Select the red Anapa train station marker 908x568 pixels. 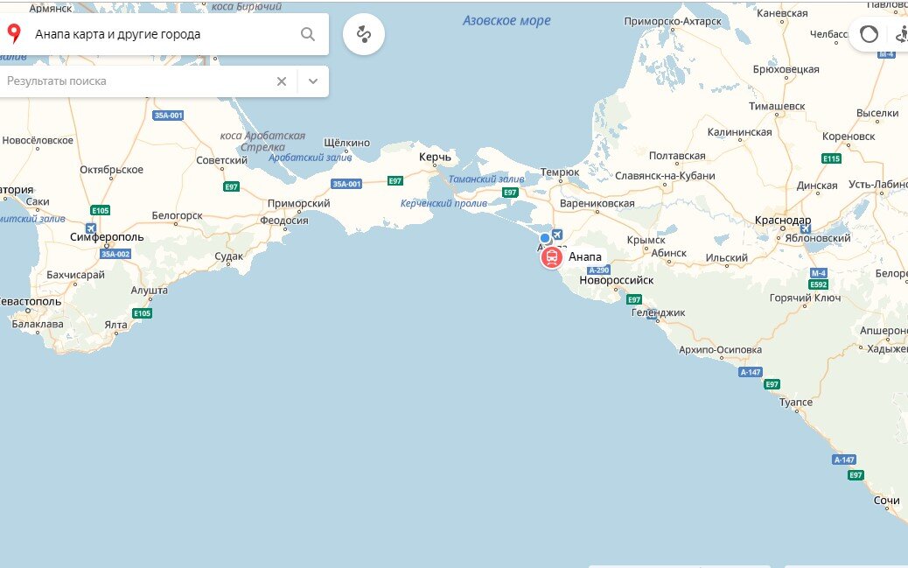[552, 256]
